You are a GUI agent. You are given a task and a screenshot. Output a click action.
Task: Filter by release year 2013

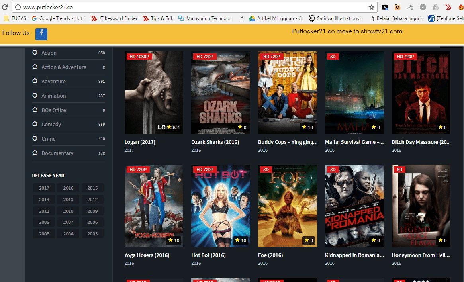click(69, 200)
